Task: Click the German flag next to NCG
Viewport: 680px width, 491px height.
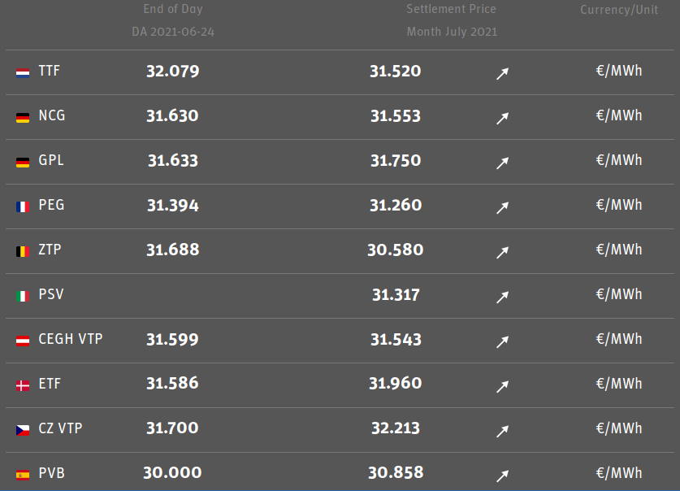Action: coord(23,117)
